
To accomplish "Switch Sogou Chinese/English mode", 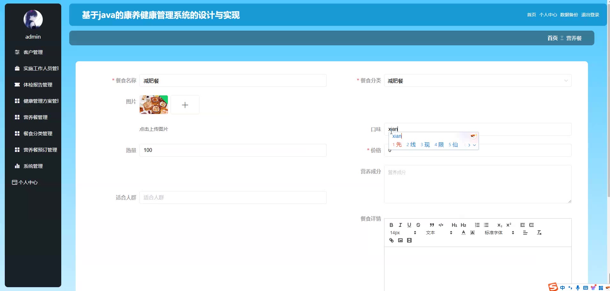I will (x=562, y=287).
